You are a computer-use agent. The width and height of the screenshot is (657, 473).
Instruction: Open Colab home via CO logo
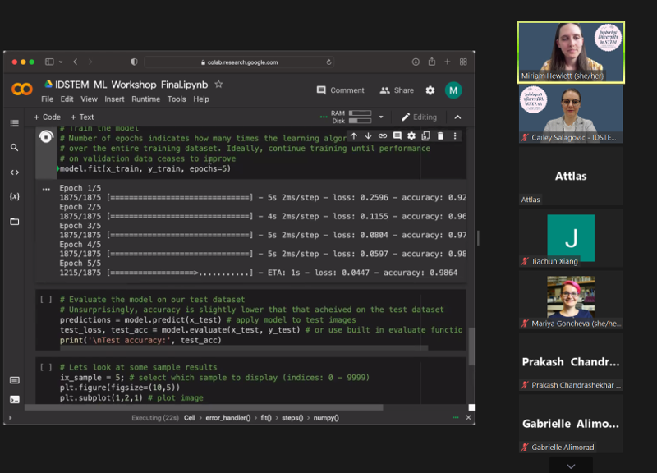[22, 90]
